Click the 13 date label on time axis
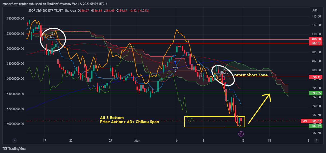The width and height of the screenshot is (326, 153). (x=243, y=141)
